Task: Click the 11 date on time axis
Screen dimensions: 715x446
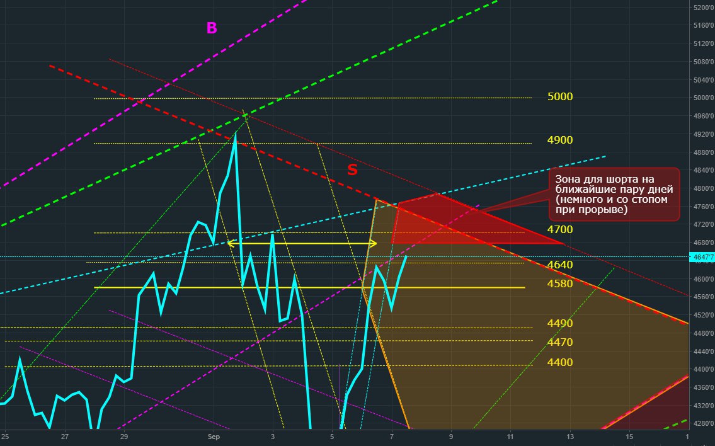Action: click(510, 437)
